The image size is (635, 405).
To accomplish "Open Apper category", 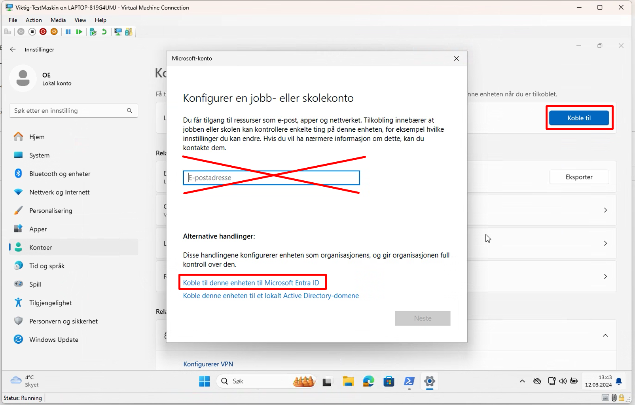I will 74,229.
